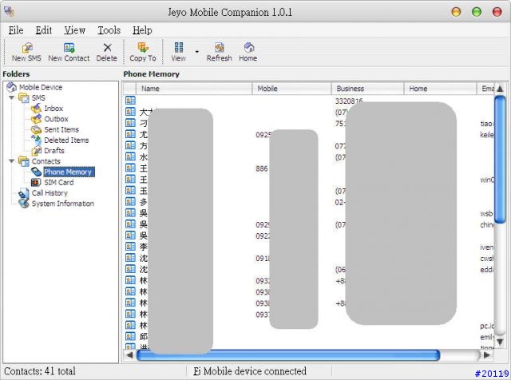Screen dimensions: 511x380
Task: Open the Help menu
Action: (142, 30)
